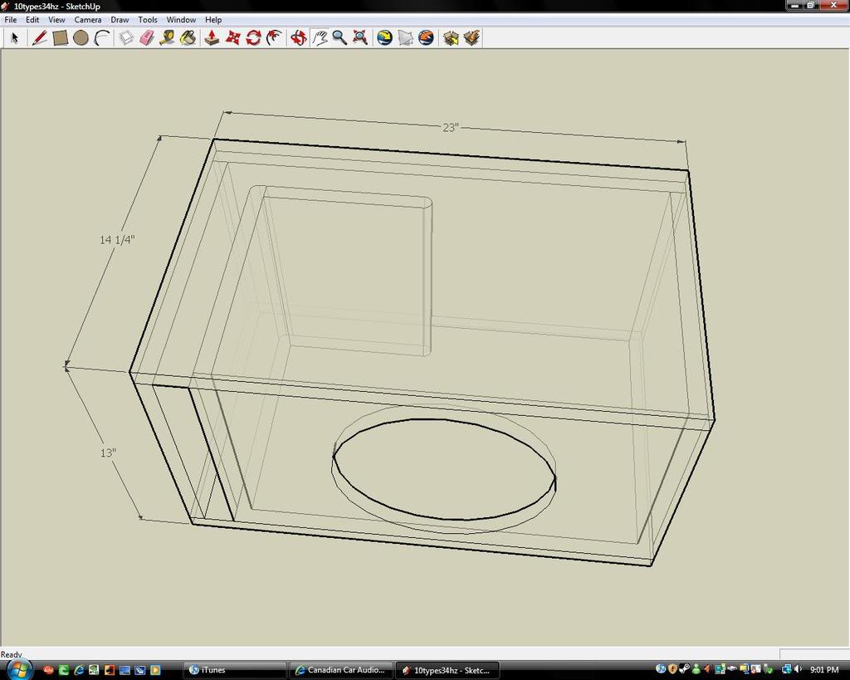Select the Move tool
The height and width of the screenshot is (680, 850).
pos(233,38)
